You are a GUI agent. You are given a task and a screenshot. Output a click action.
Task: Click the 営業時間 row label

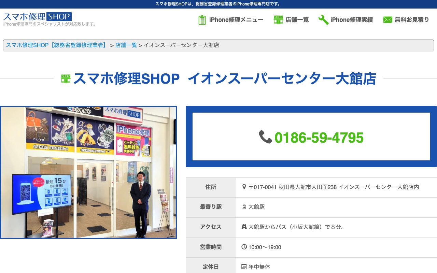point(211,247)
